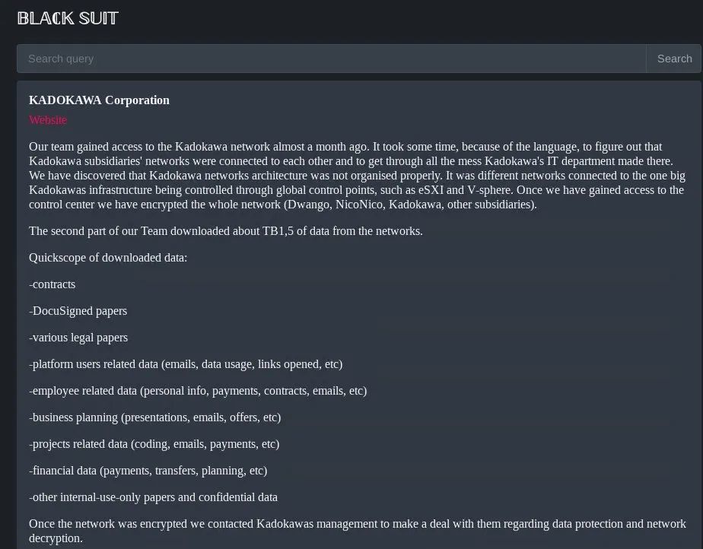Click the "second part of our Team" sentence
This screenshot has height=549, width=703.
point(225,231)
